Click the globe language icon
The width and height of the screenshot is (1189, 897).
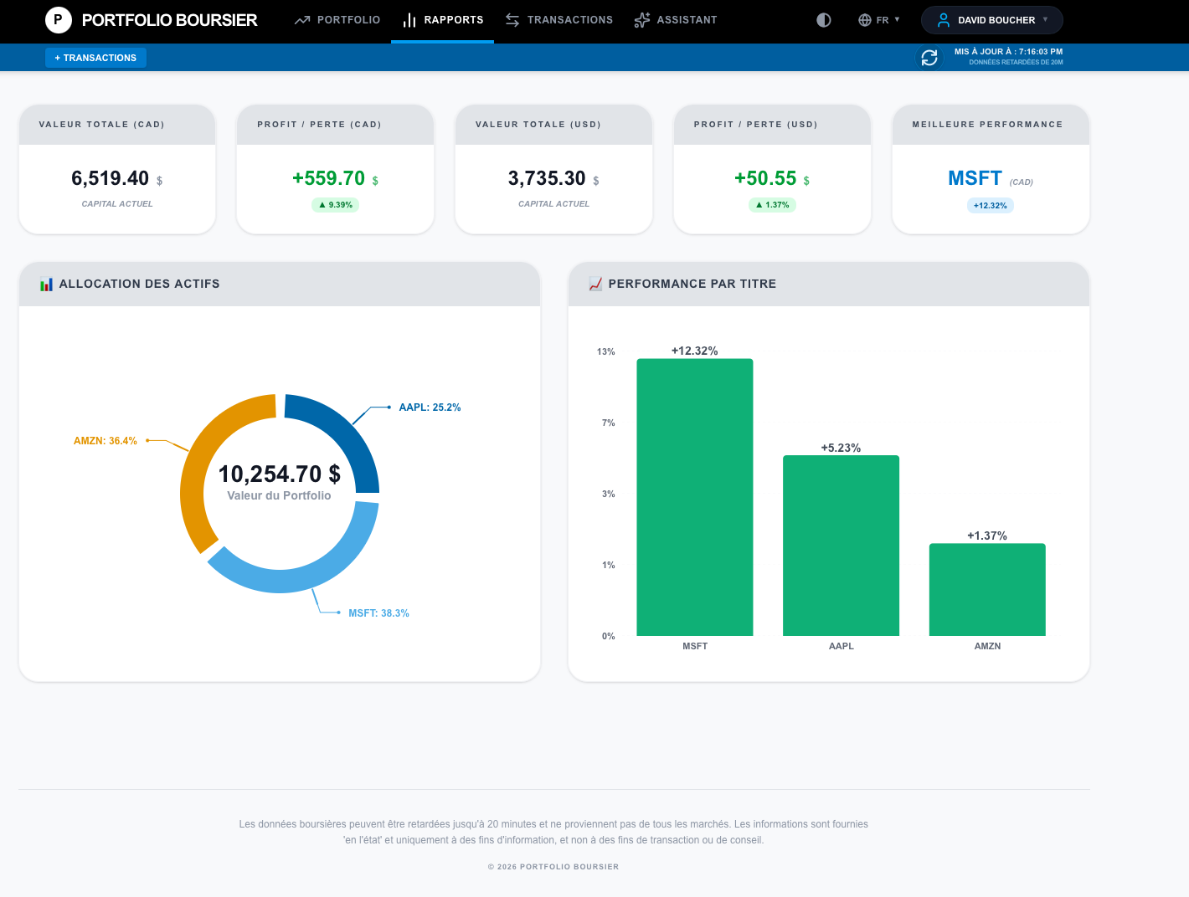(x=865, y=20)
